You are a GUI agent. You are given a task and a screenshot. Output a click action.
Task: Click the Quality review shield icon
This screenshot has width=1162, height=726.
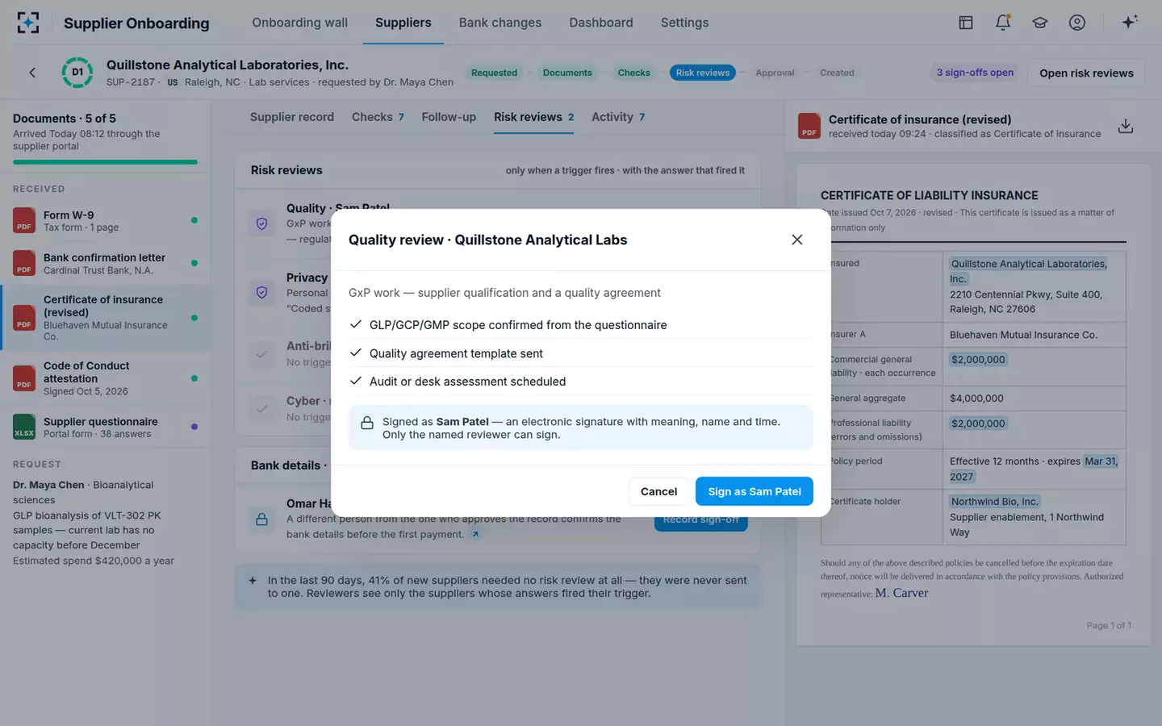click(261, 223)
